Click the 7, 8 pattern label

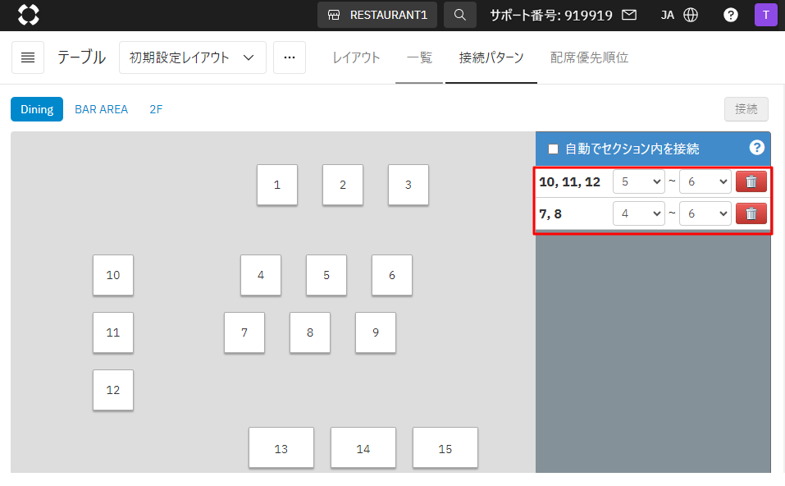(550, 214)
